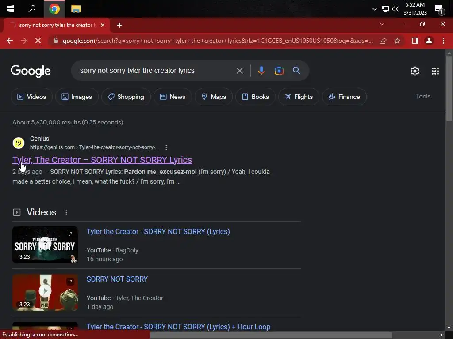Viewport: 453px width, 339px height.
Task: Switch to News results
Action: pos(173,97)
